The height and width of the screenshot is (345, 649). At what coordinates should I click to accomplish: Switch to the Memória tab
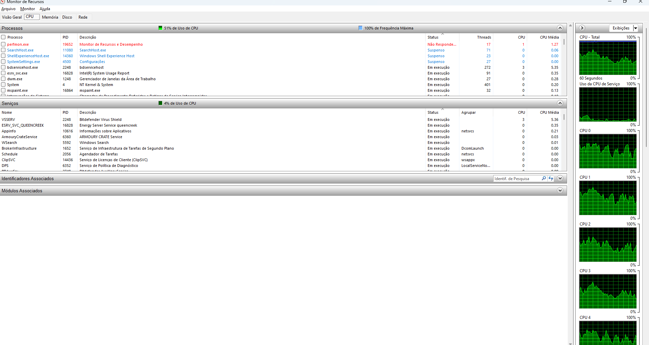point(50,17)
